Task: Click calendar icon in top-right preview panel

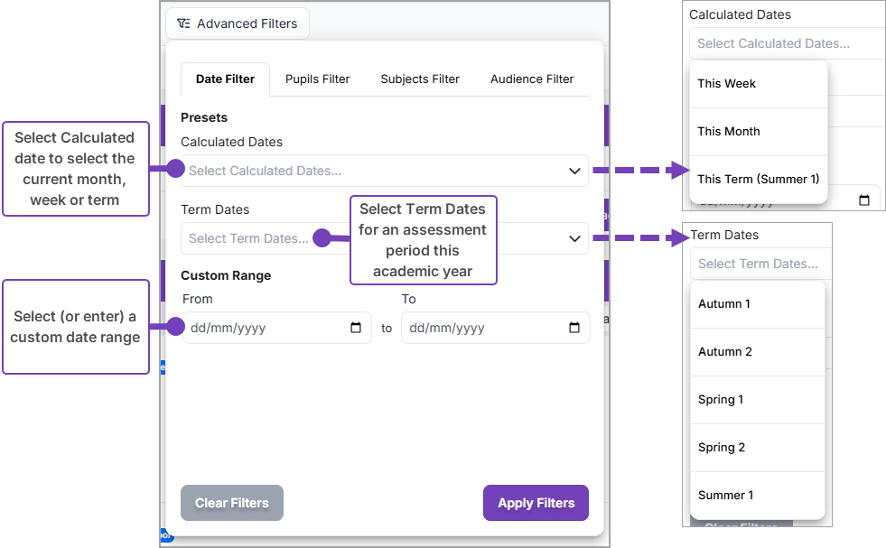Action: [864, 200]
